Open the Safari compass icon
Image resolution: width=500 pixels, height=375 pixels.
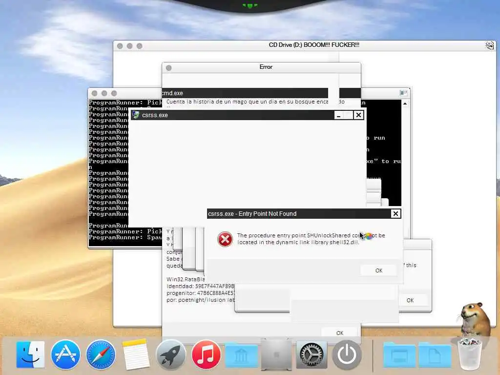(101, 354)
